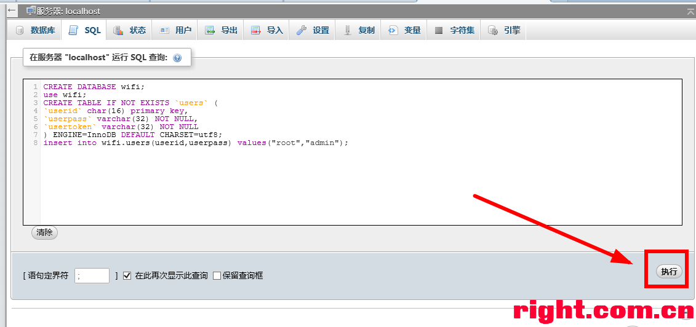Click the wrench icon of the 设置 tab
This screenshot has width=696, height=327.
click(302, 30)
